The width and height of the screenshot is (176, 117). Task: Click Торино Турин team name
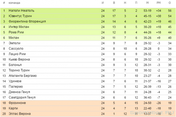19,70
